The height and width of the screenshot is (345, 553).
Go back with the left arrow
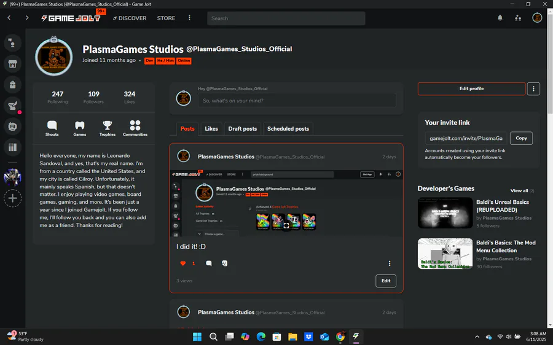9,18
